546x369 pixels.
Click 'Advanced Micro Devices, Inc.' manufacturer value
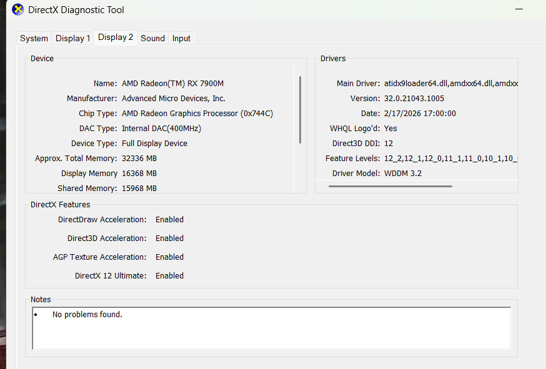174,99
